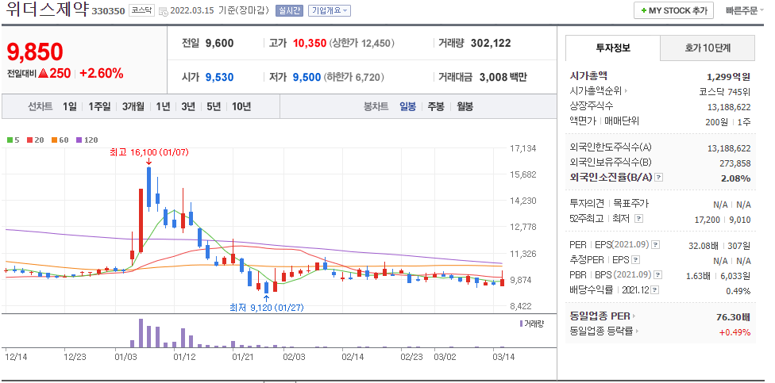The width and height of the screenshot is (775, 383).
Task: Open the 기업개요 dropdown
Action: tap(330, 10)
